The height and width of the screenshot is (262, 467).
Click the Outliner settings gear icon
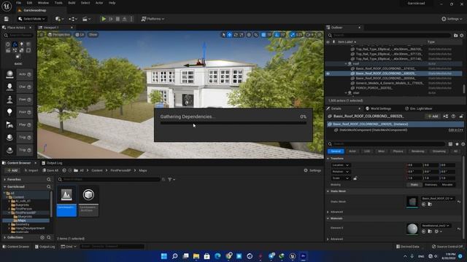pyautogui.click(x=462, y=36)
